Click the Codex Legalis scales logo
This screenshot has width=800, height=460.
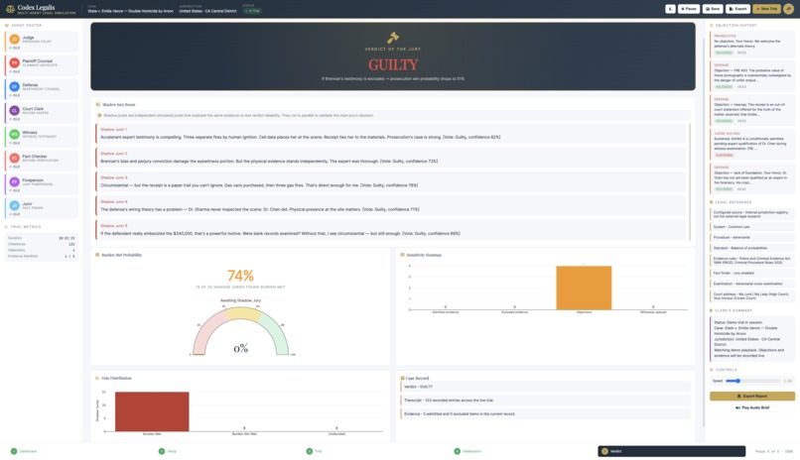click(x=10, y=9)
